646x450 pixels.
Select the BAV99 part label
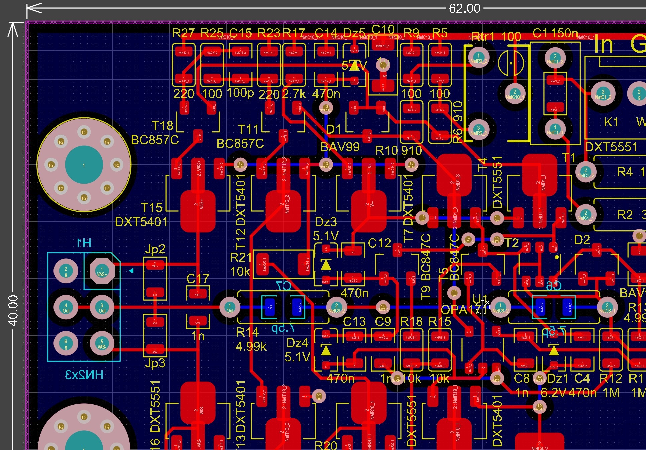click(x=340, y=147)
